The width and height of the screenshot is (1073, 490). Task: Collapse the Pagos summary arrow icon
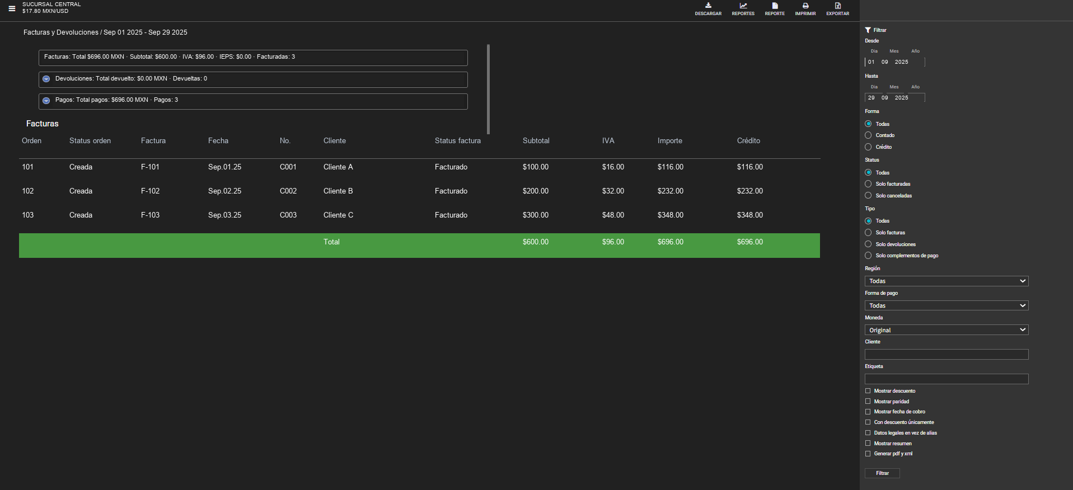tap(46, 101)
